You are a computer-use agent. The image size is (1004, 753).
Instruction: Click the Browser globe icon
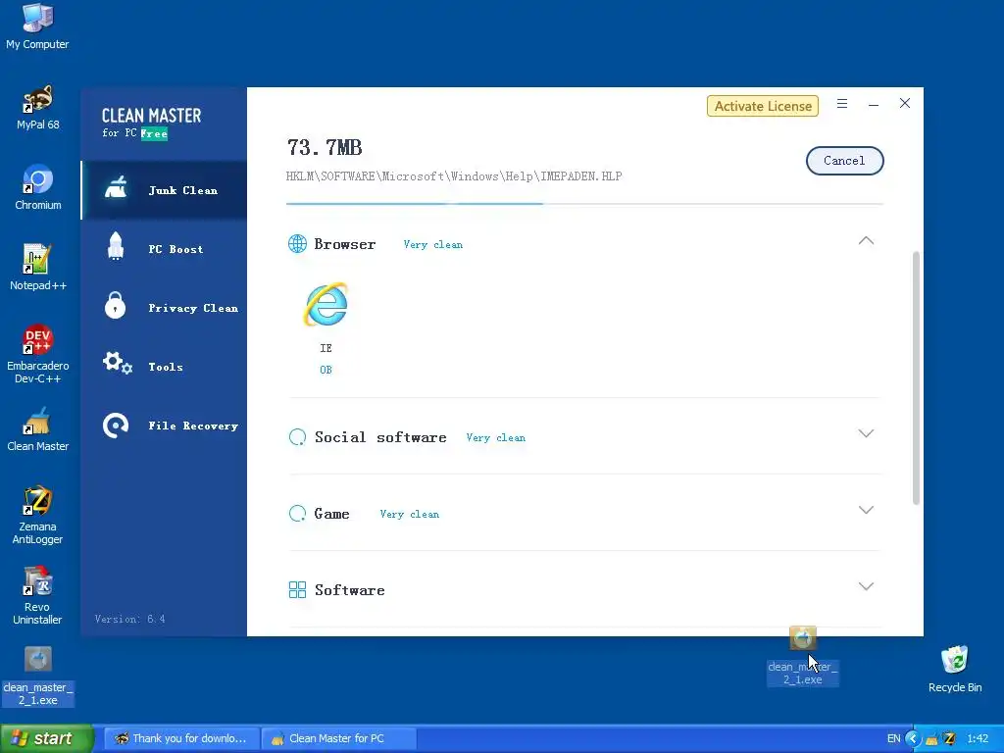pos(297,244)
